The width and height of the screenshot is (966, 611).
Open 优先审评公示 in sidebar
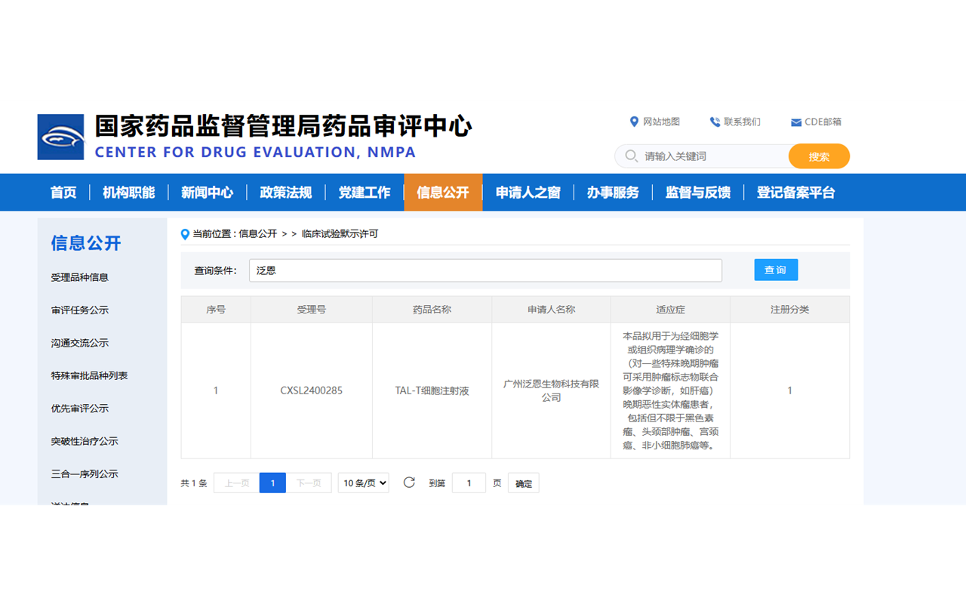[80, 409]
